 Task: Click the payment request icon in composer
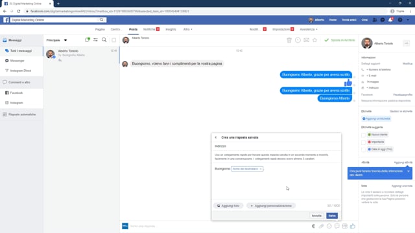(x=313, y=226)
